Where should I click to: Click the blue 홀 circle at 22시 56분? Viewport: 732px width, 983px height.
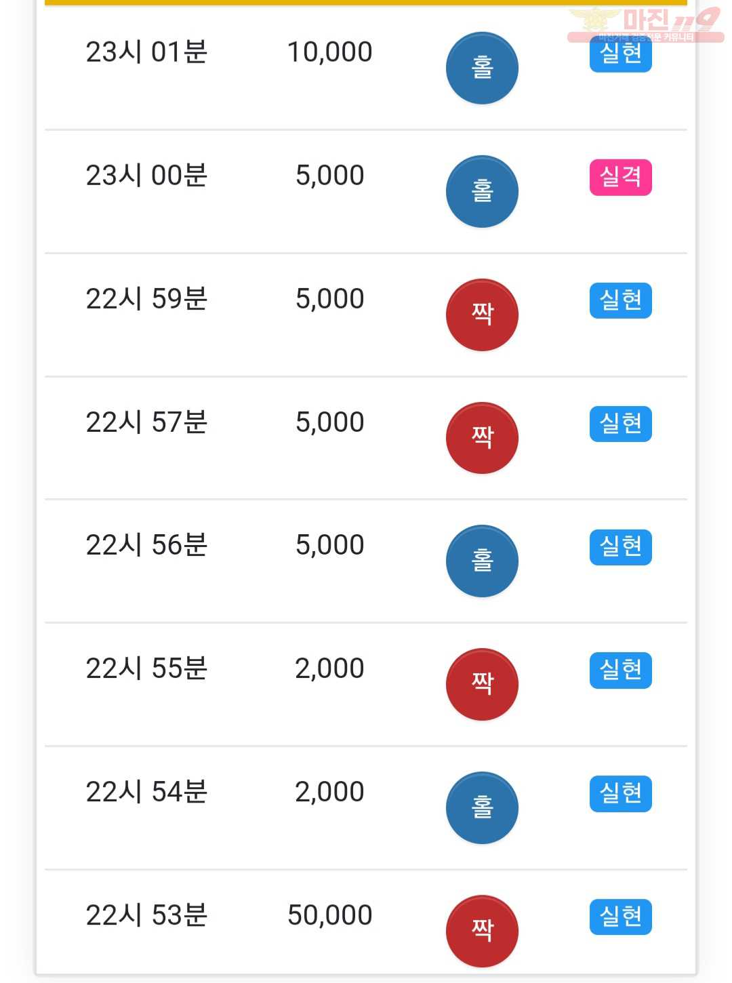[482, 561]
